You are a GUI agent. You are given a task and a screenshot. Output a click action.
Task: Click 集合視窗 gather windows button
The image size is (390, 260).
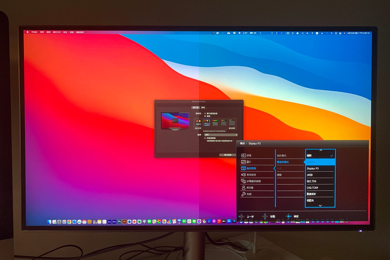[x=228, y=155]
